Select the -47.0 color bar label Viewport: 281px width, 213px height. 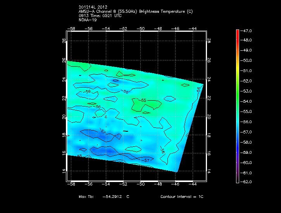(247, 30)
